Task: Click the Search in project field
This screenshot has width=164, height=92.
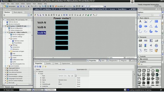Action: pyautogui.click(x=96, y=6)
